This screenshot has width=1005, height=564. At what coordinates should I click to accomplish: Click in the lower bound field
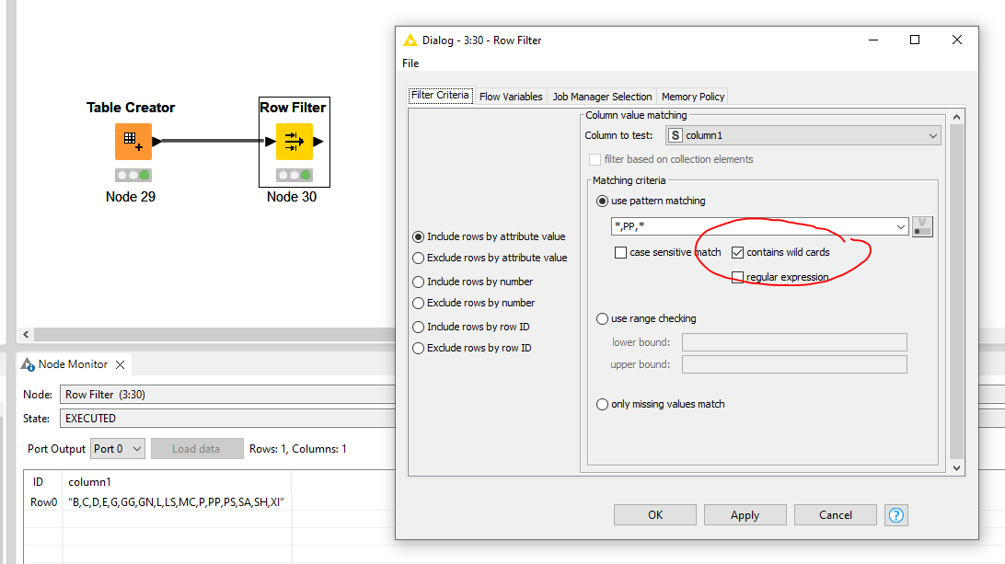pos(793,342)
